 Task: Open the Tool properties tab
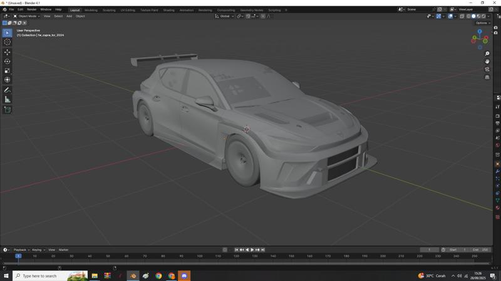tap(497, 107)
